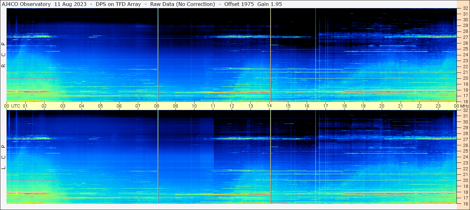The width and height of the screenshot is (470, 210).
Task: Click 20 MHz on the lower LCP frequency scale
Action: click(465, 180)
